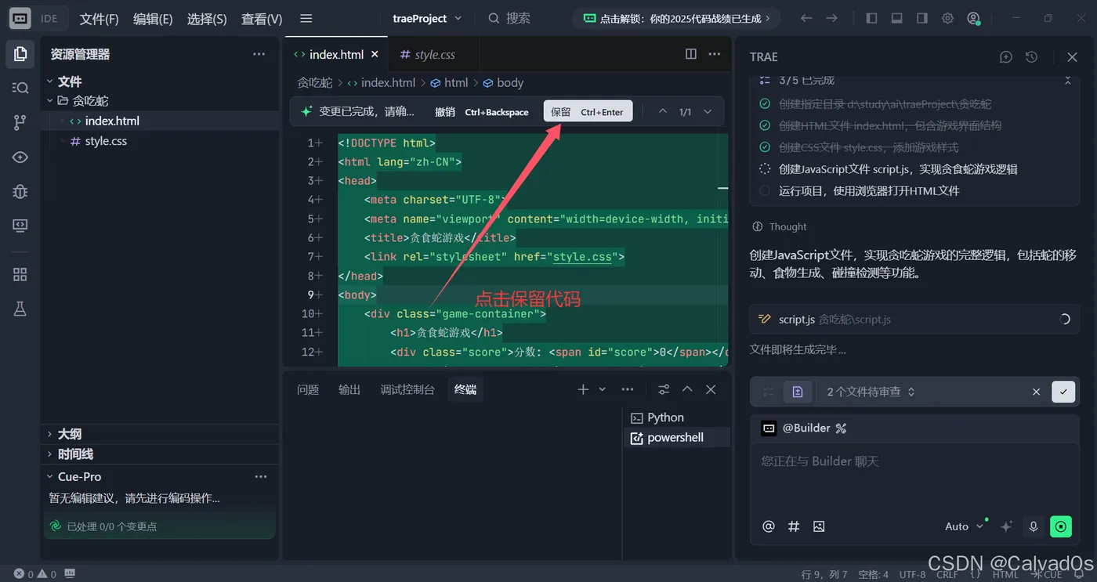Open the 编辑(E) menu
The width and height of the screenshot is (1097, 582).
coord(153,19)
